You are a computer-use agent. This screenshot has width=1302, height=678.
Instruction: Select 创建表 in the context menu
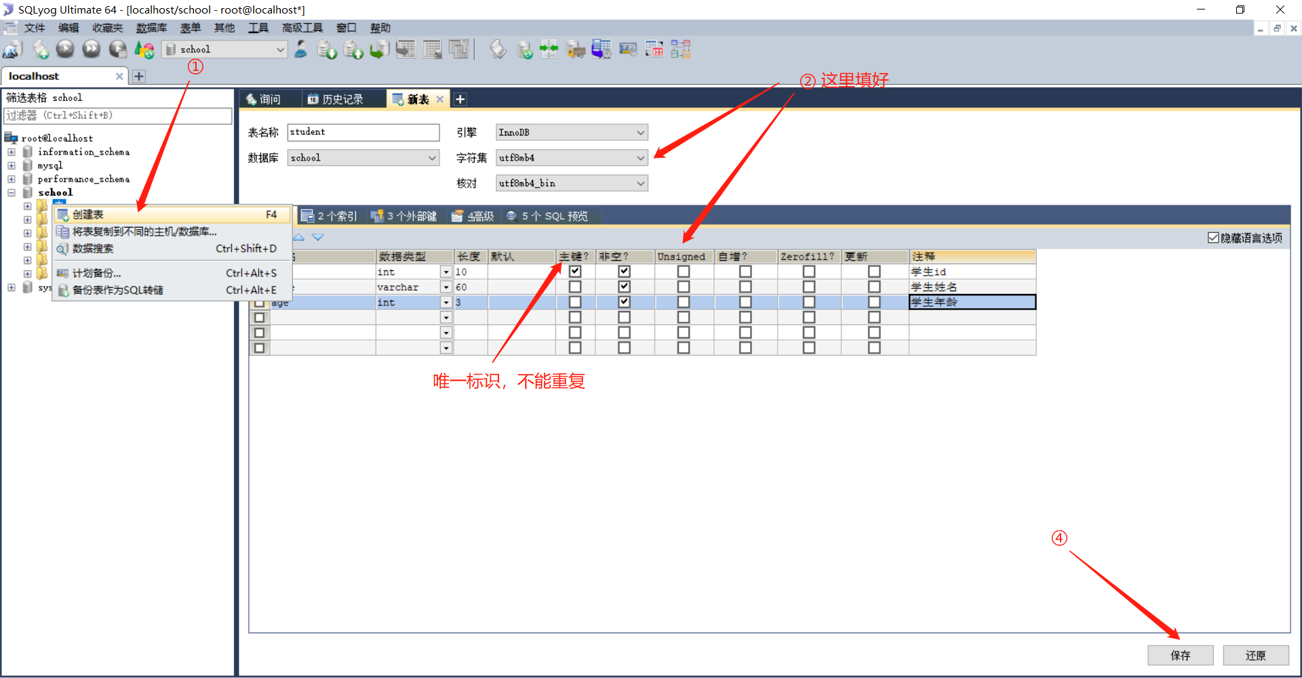[172, 215]
